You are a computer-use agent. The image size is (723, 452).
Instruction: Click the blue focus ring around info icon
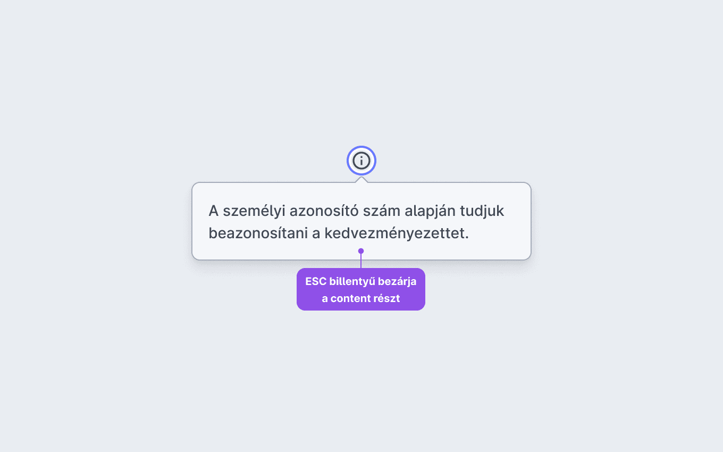[361, 161]
